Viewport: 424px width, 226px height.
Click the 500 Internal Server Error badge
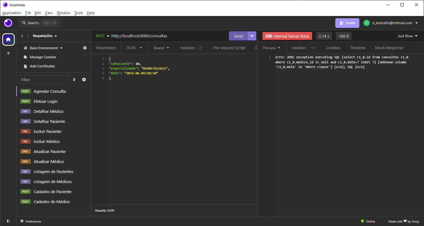(287, 36)
